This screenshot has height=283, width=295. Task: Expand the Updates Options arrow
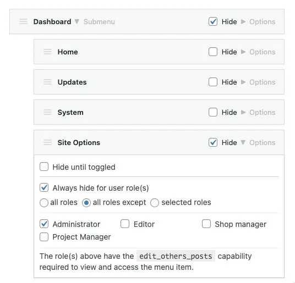click(243, 82)
